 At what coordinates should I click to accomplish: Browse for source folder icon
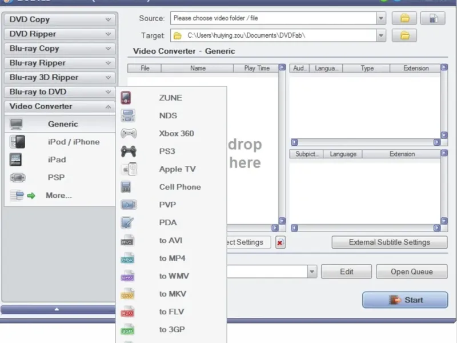(x=404, y=18)
